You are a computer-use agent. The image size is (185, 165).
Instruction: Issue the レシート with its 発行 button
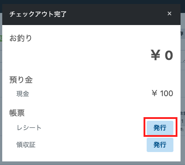click(160, 128)
